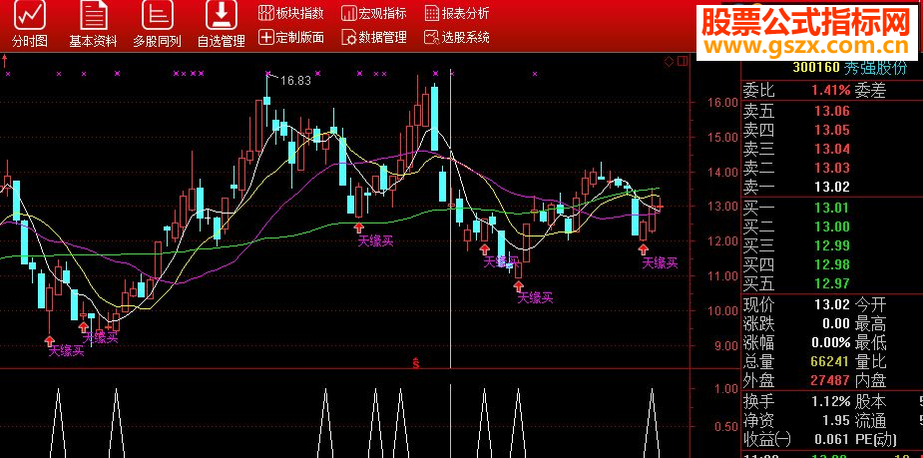This screenshot has height=458, width=923.
Task: Open 宏观指标 macro indicators
Action: click(x=374, y=14)
